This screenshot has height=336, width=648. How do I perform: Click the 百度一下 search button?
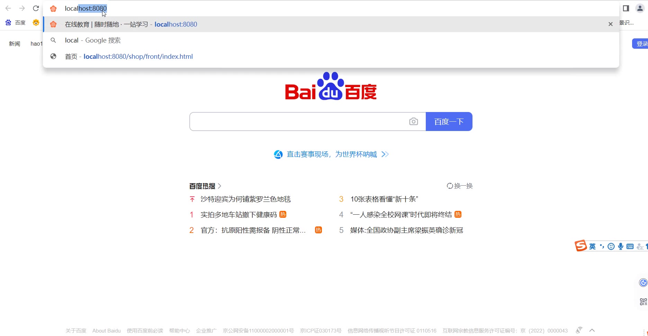pyautogui.click(x=449, y=122)
